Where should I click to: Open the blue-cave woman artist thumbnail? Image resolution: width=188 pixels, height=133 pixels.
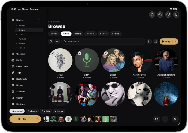coord(166,94)
